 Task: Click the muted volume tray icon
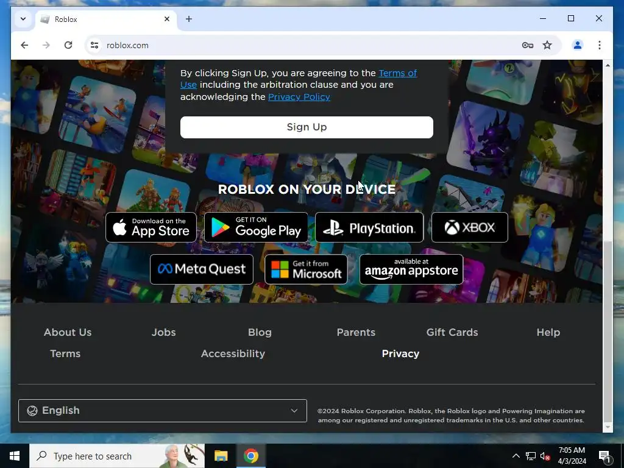(x=545, y=456)
